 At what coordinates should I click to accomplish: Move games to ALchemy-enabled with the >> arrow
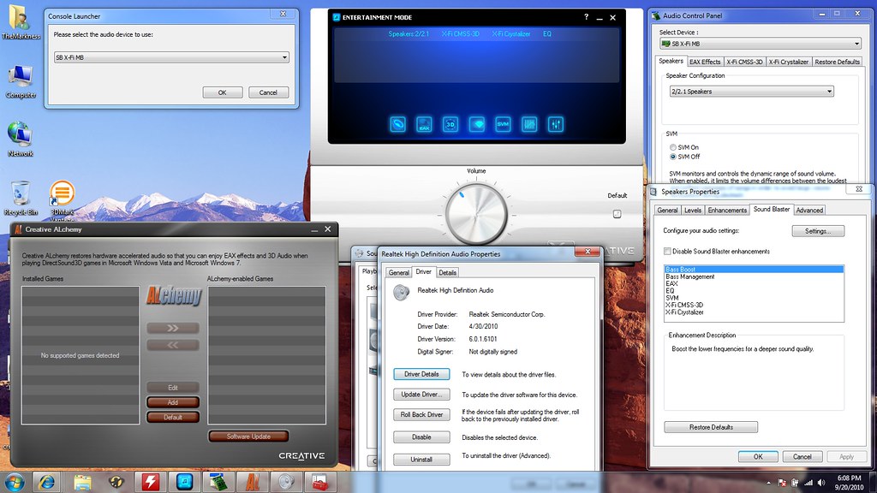[173, 328]
